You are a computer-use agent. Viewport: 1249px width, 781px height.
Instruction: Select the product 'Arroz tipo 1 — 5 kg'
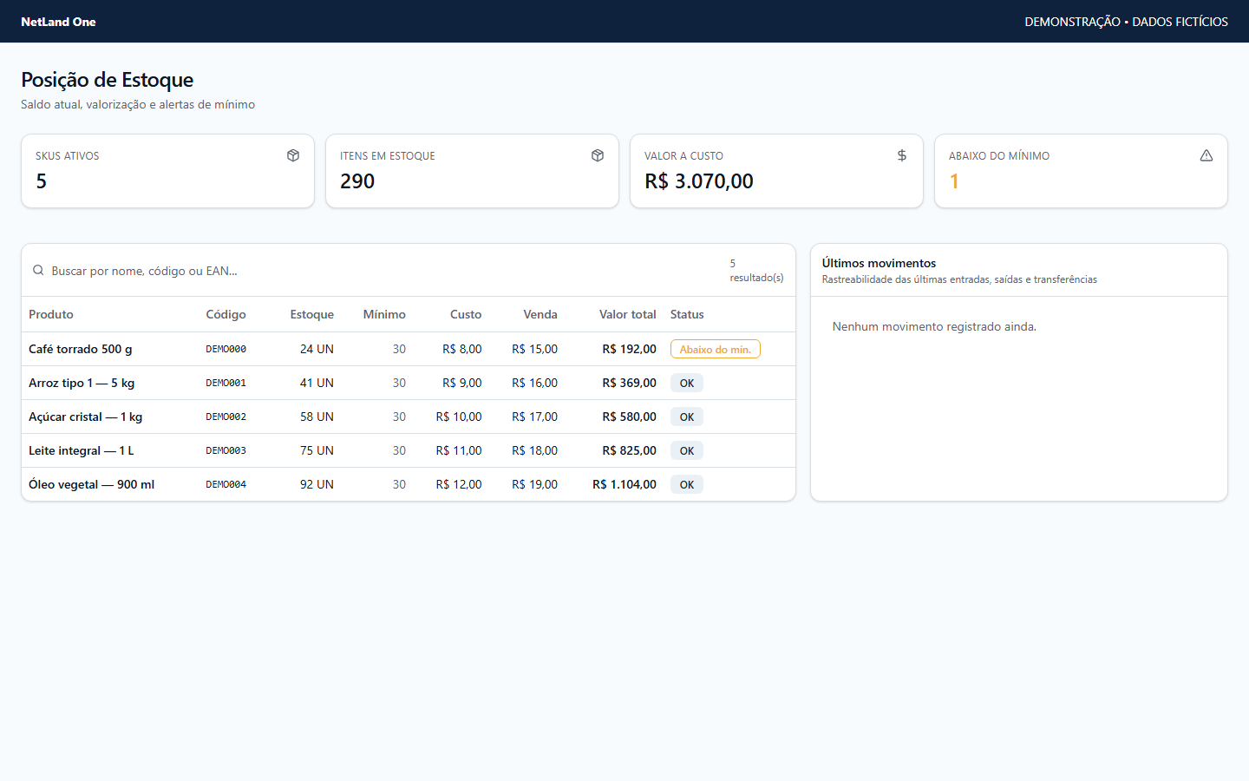[x=82, y=383]
